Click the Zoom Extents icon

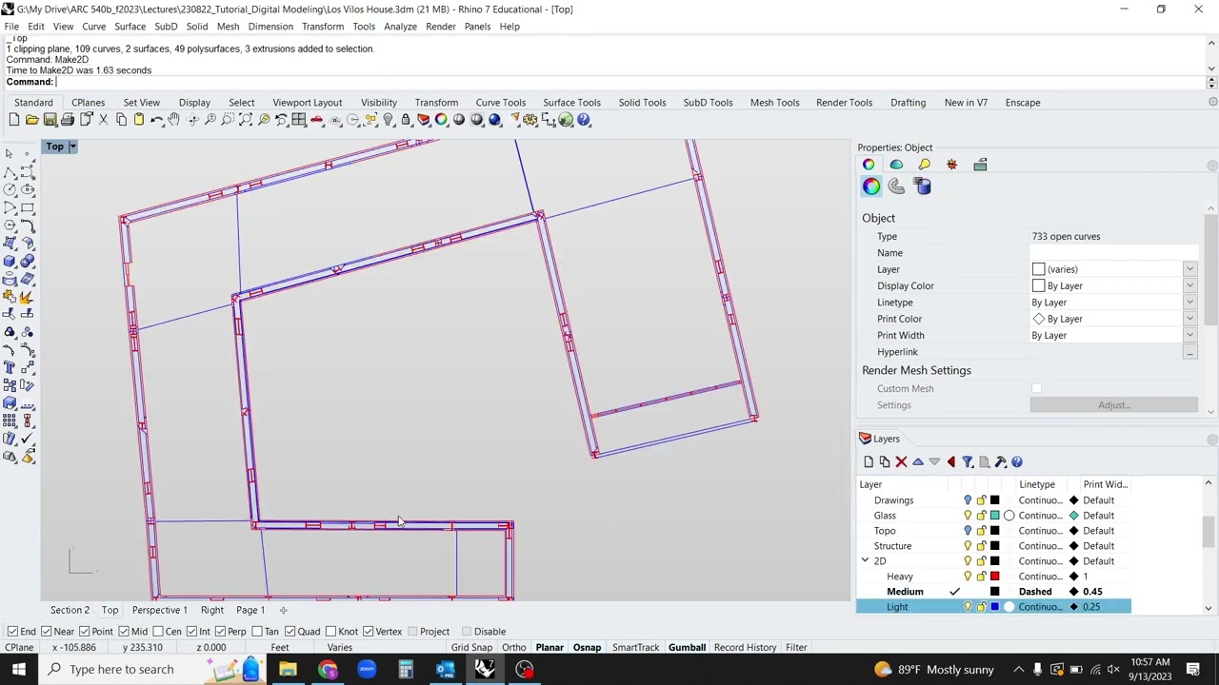pos(246,120)
